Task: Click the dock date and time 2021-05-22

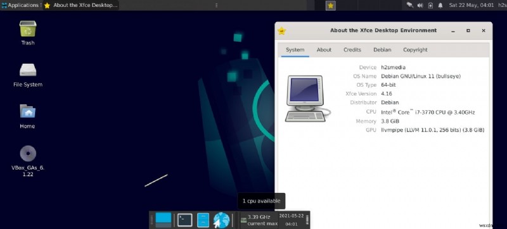Action: (x=292, y=220)
